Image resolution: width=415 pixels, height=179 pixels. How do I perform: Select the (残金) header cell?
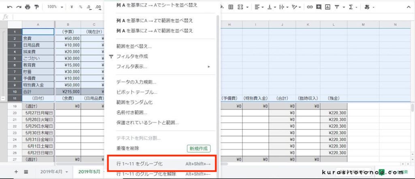(334, 98)
